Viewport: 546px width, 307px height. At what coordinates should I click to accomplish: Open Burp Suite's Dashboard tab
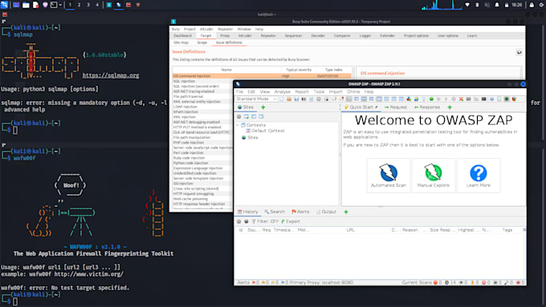point(182,36)
